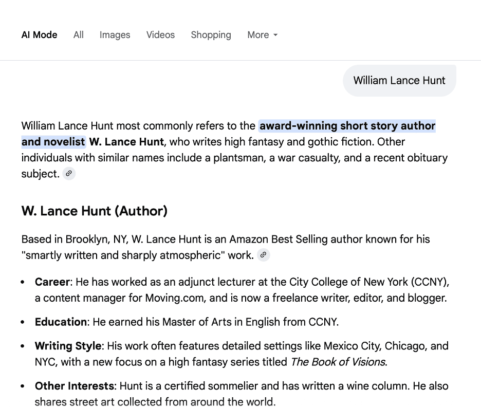481x407 pixels.
Task: Open source link icon after "obituary subject."
Action: [x=69, y=174]
